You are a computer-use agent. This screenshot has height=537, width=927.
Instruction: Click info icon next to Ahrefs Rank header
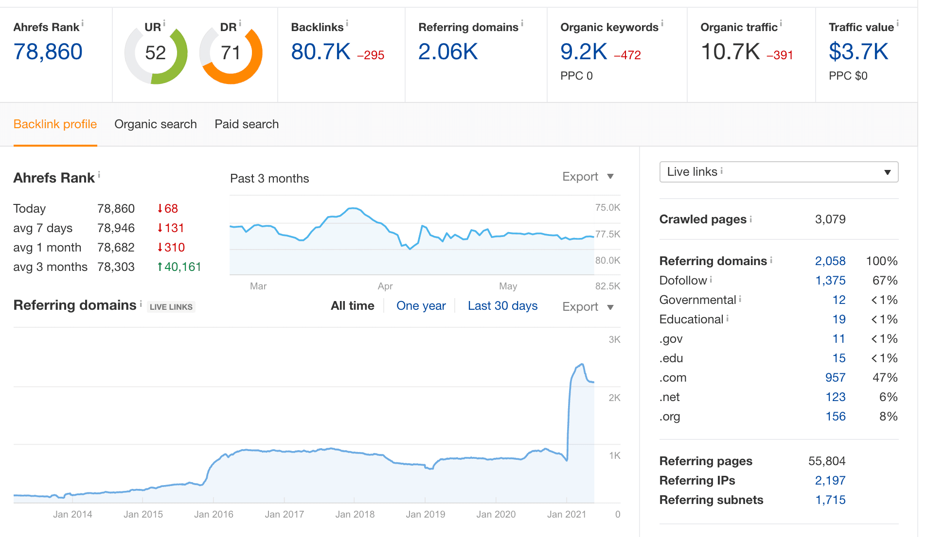pyautogui.click(x=83, y=23)
